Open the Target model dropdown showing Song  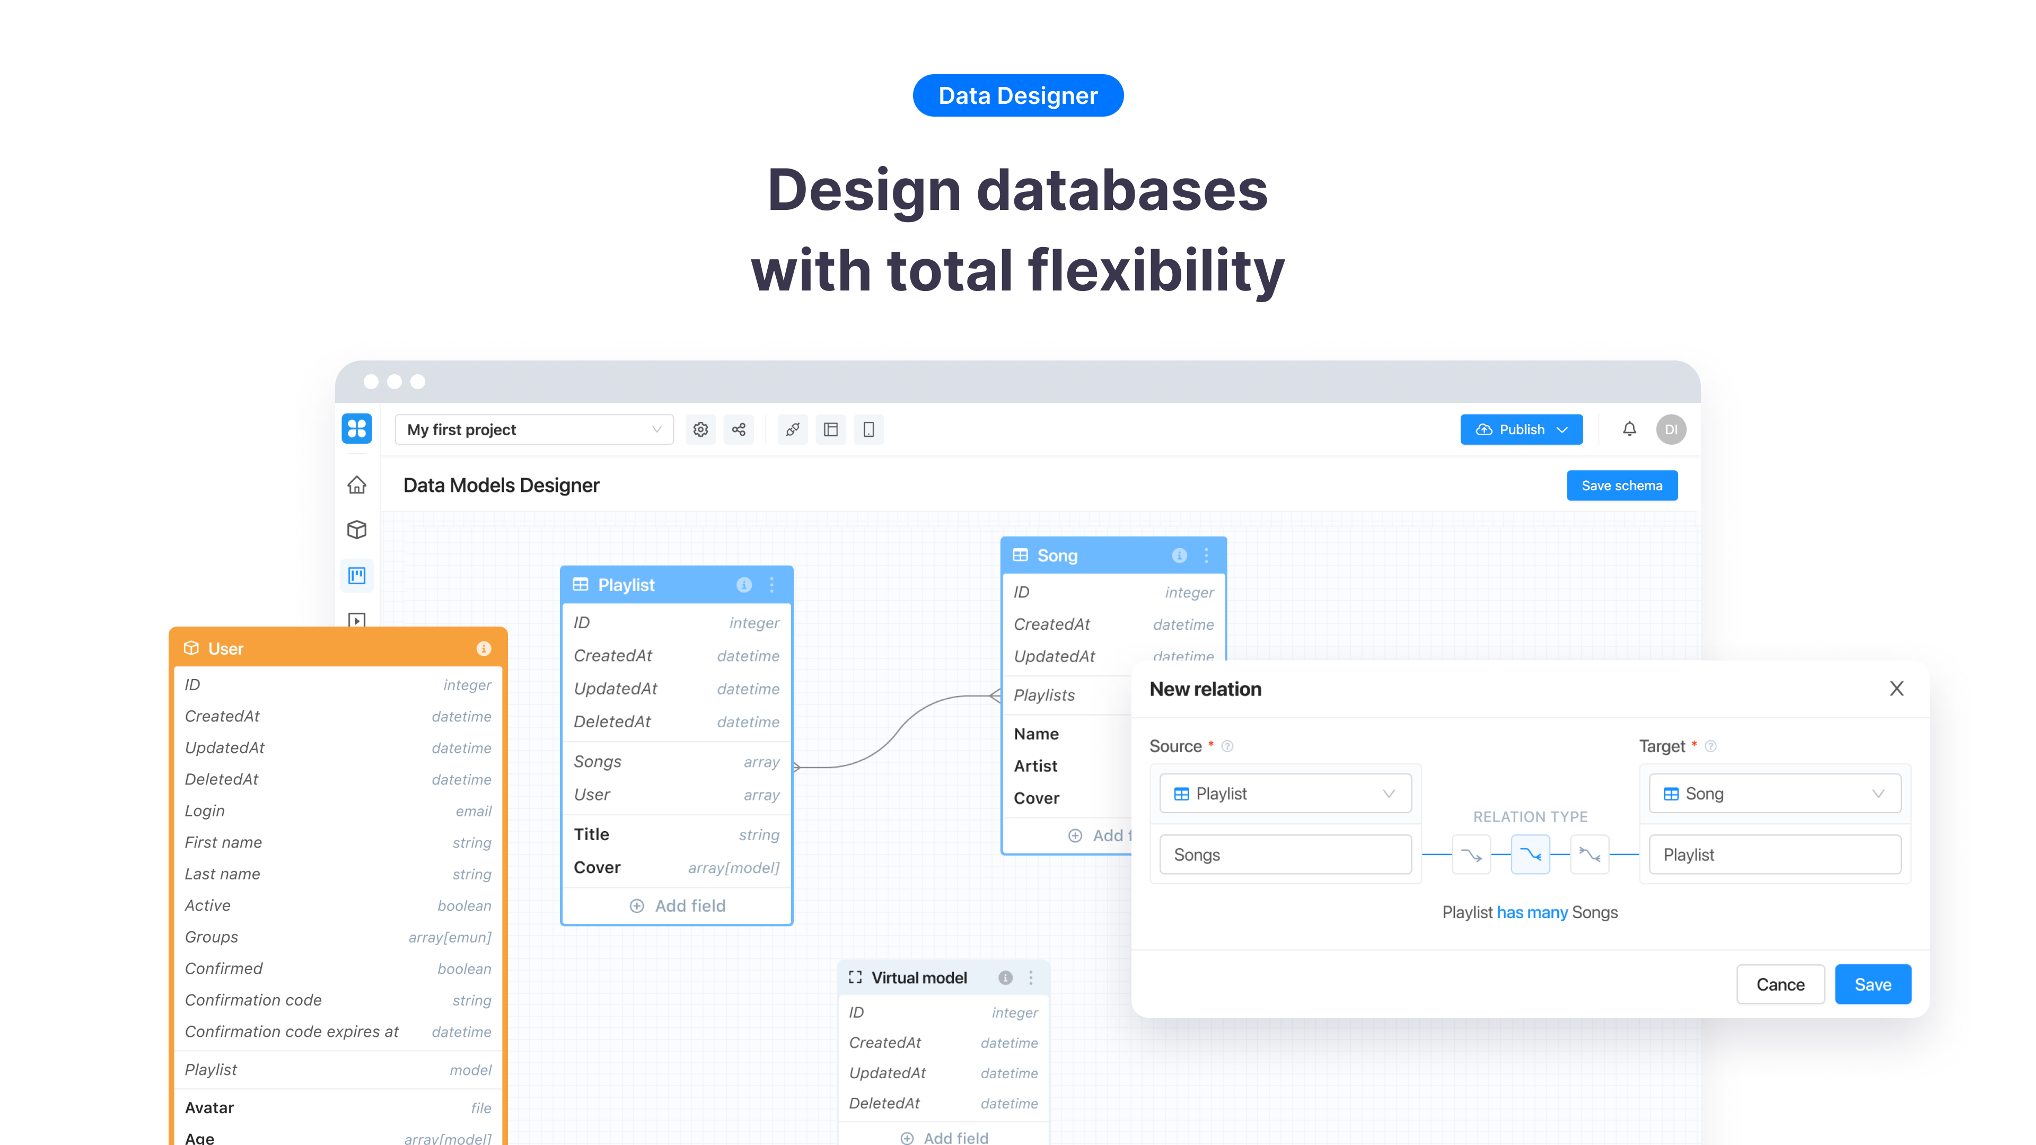tap(1775, 794)
